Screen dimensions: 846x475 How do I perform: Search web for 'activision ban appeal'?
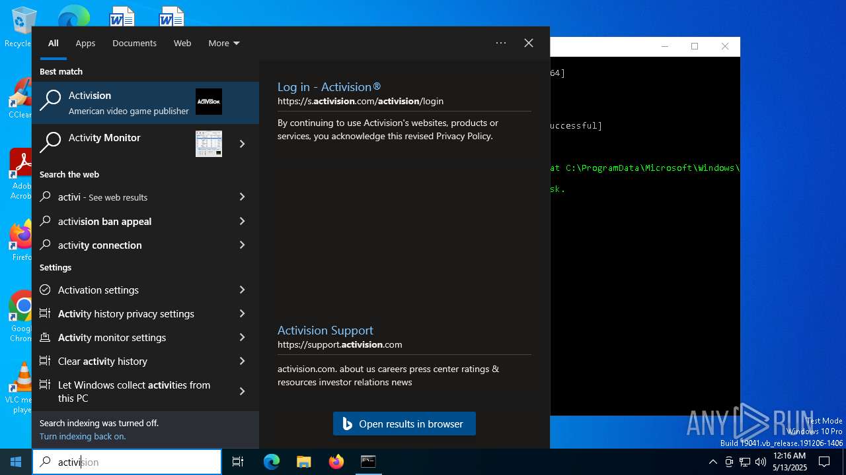pyautogui.click(x=129, y=221)
